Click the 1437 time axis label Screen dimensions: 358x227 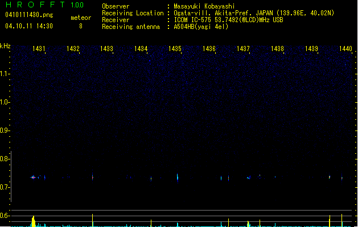[x=243, y=48]
